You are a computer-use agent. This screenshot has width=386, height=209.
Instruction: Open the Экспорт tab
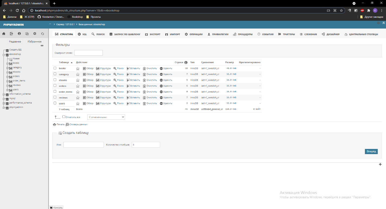click(x=153, y=34)
